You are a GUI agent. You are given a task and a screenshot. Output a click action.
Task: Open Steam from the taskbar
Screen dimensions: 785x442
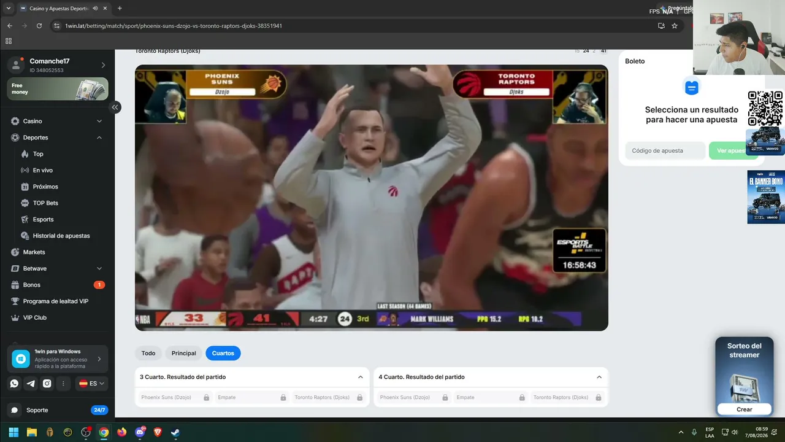tap(175, 432)
